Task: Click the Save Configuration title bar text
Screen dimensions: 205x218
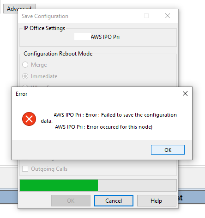Action: [45, 16]
